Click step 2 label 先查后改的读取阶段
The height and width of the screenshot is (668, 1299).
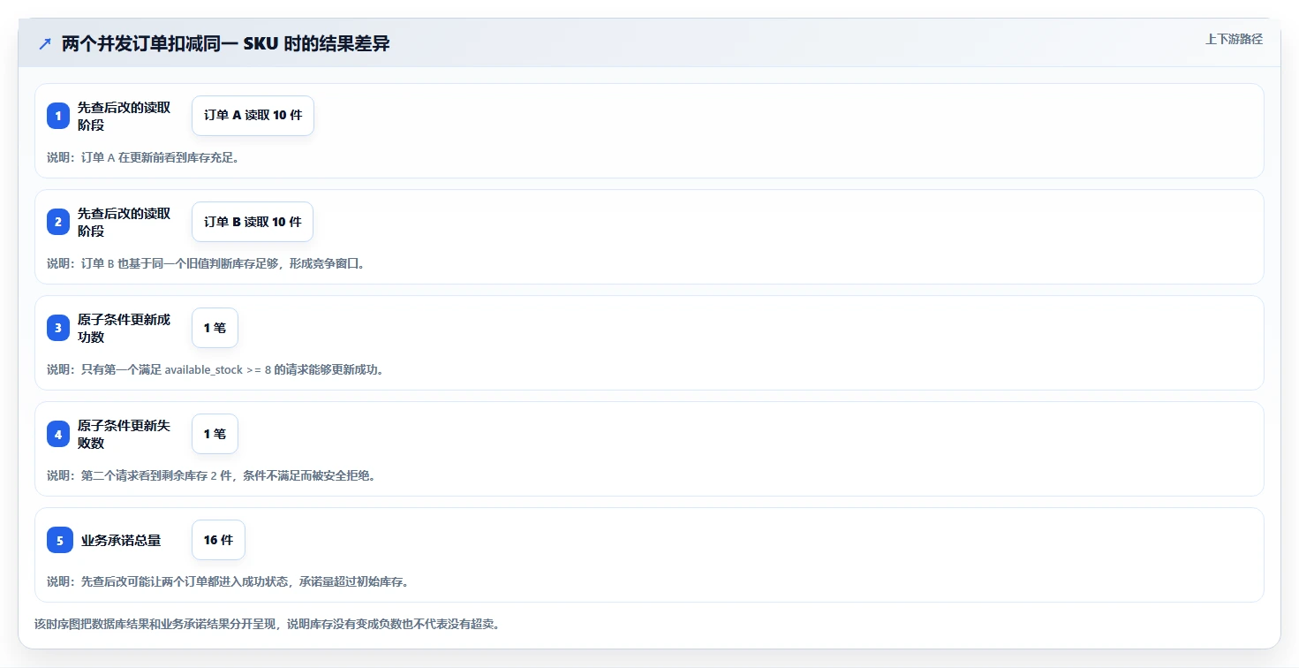pos(124,222)
